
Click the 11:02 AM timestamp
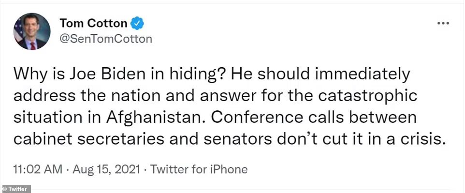click(x=38, y=170)
